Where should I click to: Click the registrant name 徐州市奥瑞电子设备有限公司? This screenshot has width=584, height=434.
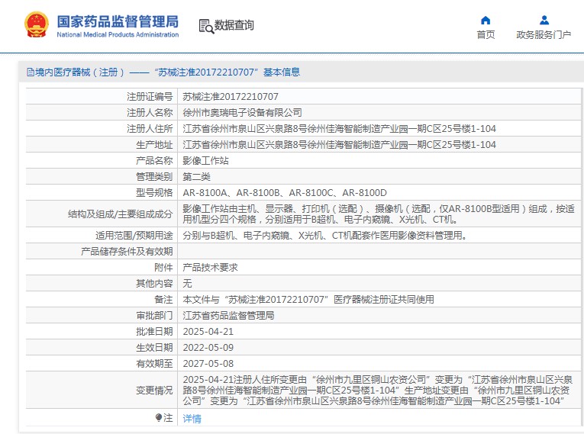coord(242,113)
